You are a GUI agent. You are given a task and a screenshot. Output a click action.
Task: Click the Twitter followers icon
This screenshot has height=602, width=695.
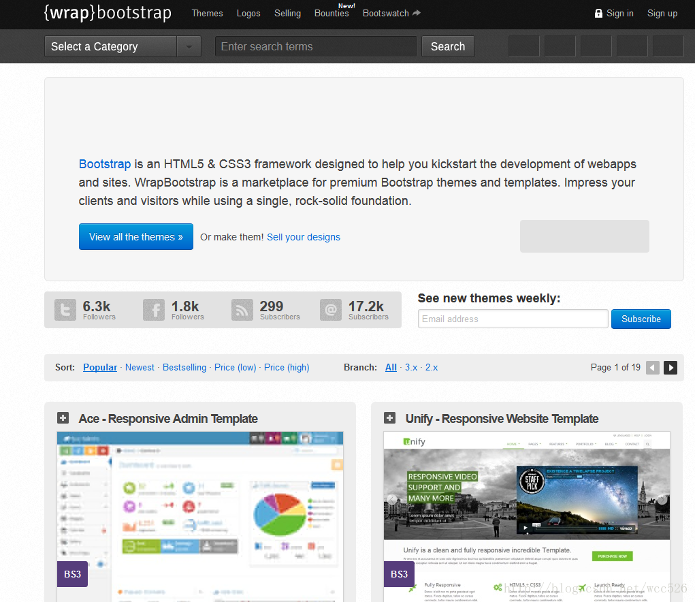coord(65,310)
